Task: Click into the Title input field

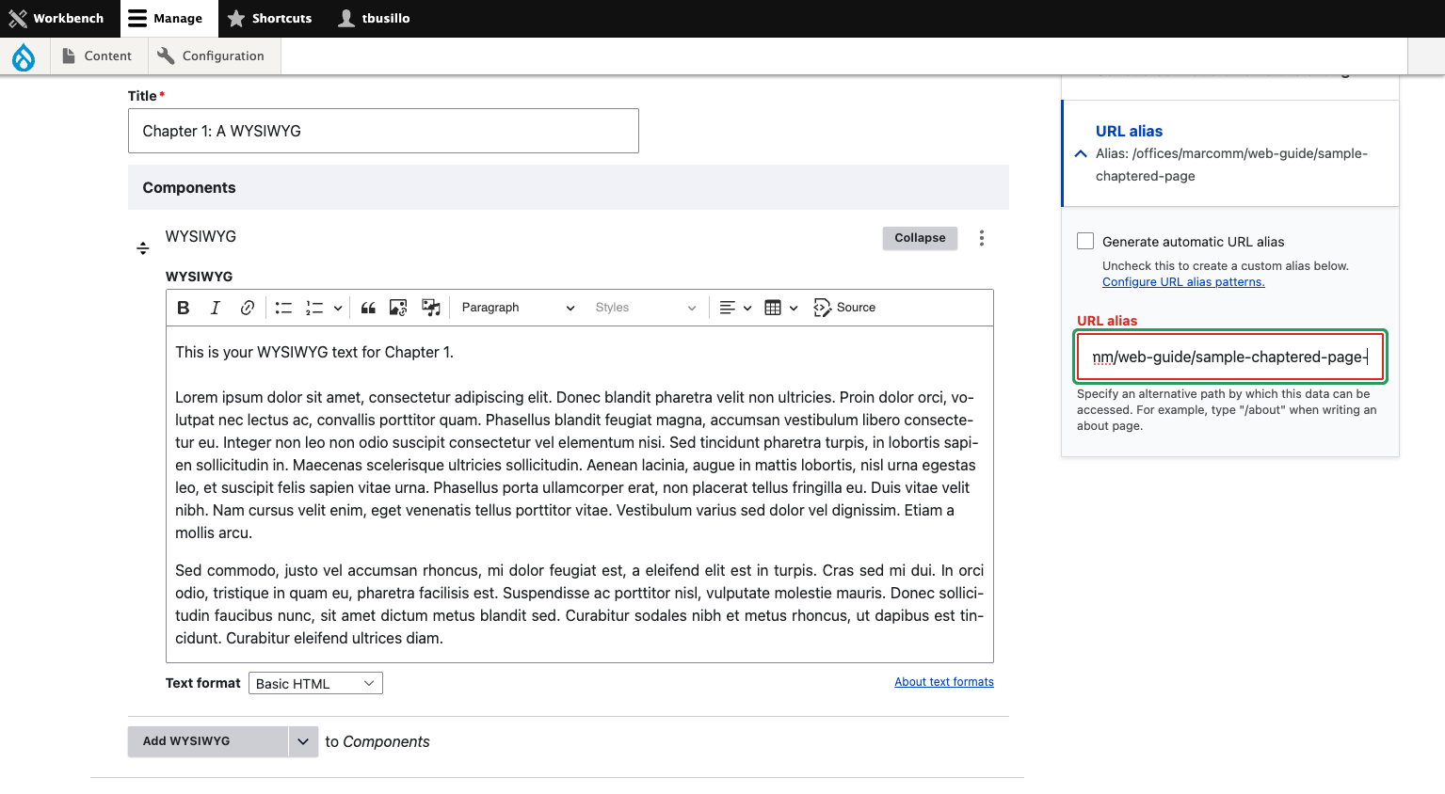Action: pyautogui.click(x=383, y=131)
